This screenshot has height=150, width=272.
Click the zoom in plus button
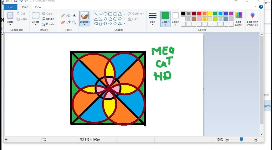(256, 139)
